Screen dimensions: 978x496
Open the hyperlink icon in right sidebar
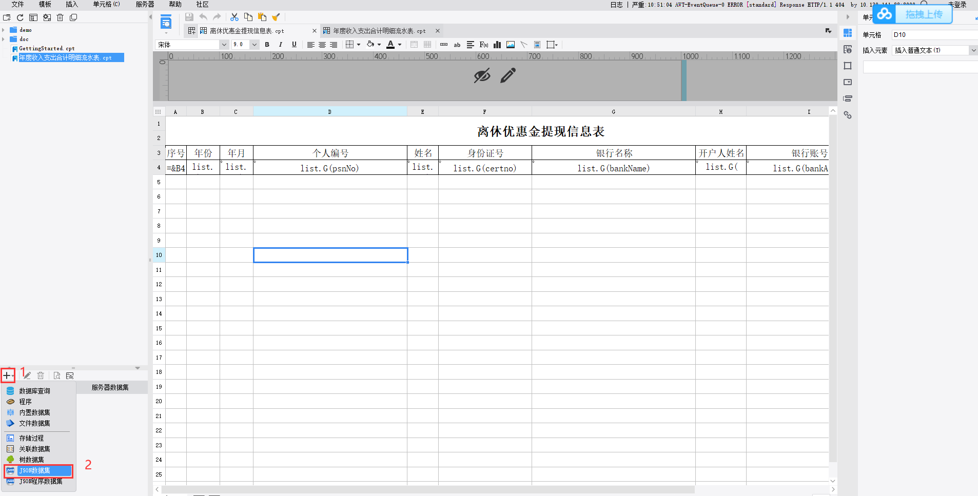[x=848, y=115]
